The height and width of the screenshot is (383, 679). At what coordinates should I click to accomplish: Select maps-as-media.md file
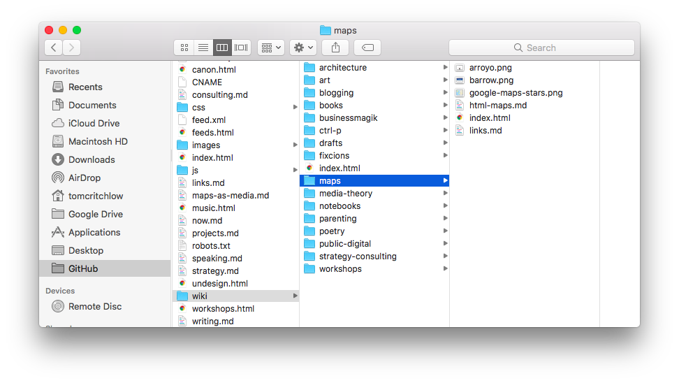[x=235, y=196]
